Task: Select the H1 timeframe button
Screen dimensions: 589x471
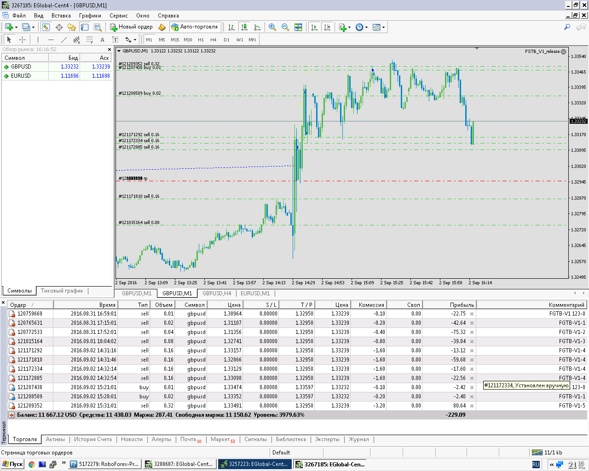Action: (x=201, y=40)
